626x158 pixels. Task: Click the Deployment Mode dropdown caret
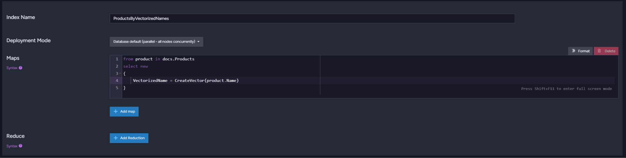click(x=198, y=42)
